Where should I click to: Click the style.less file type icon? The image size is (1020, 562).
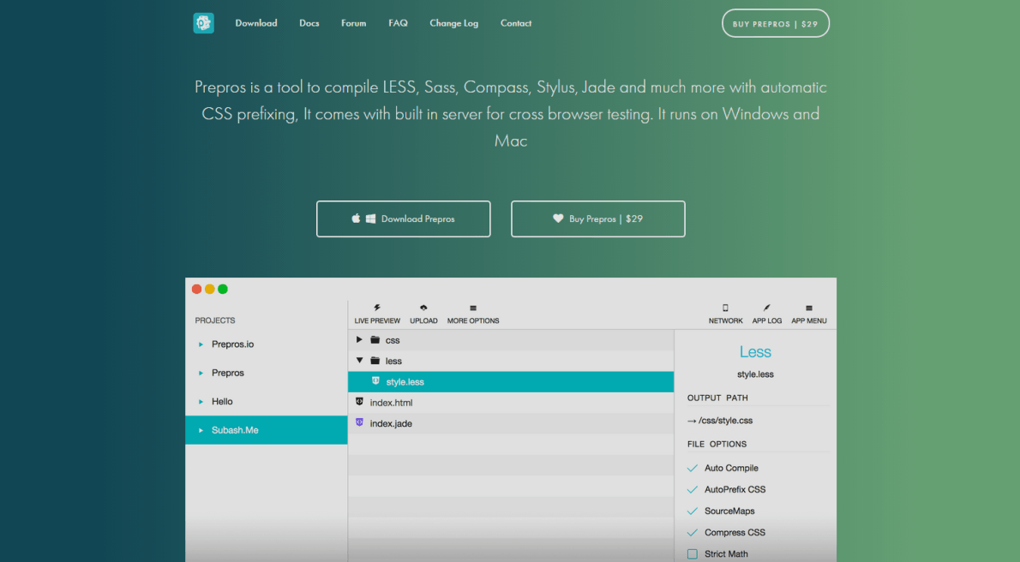coord(375,381)
